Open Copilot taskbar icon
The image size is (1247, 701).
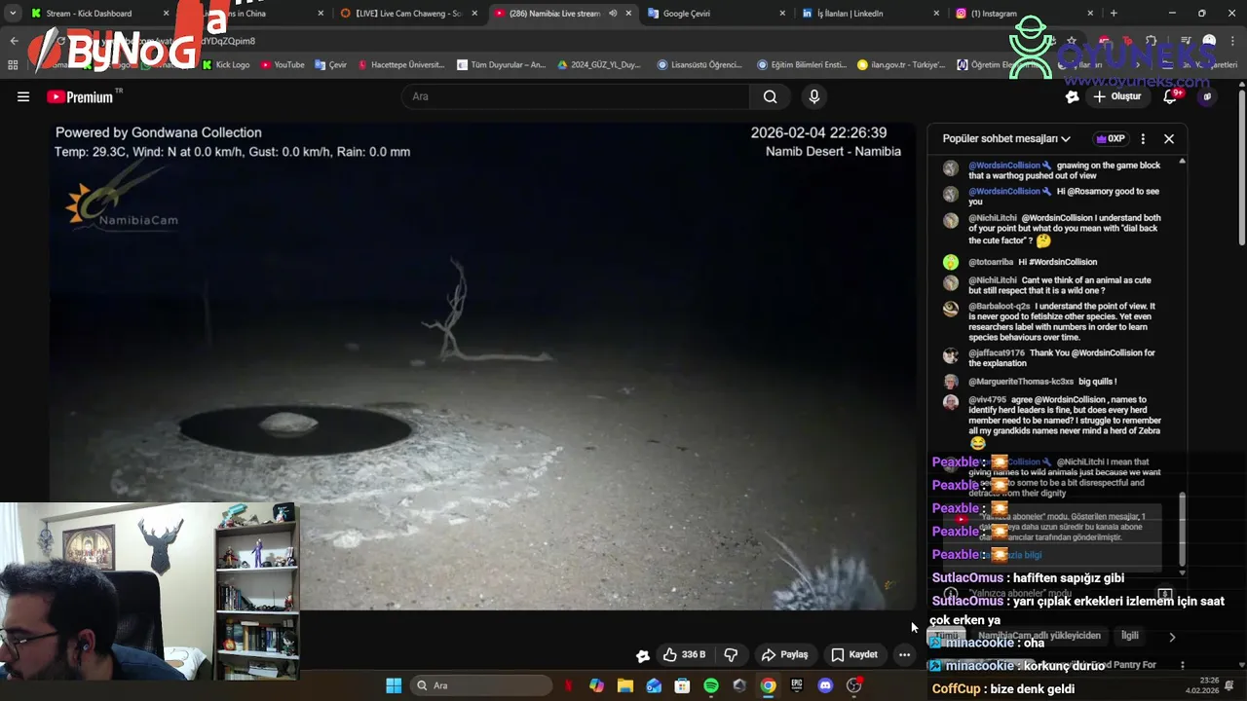coord(596,685)
